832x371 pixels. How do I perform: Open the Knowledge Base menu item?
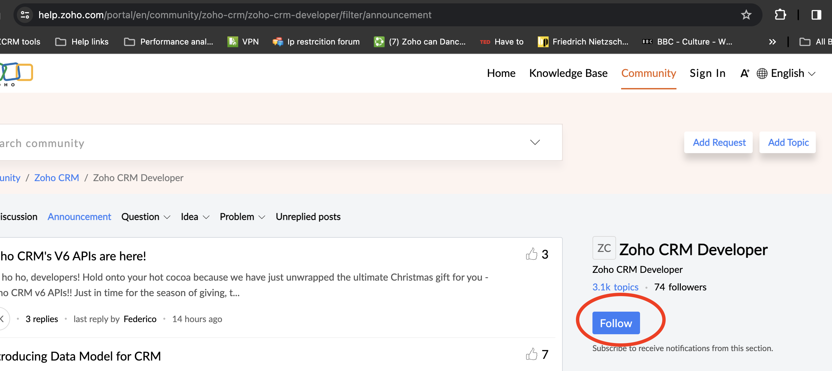tap(568, 73)
